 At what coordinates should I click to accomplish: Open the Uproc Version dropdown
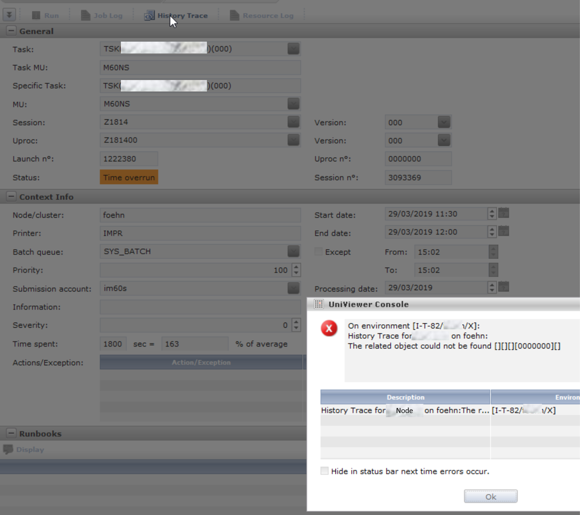(444, 140)
